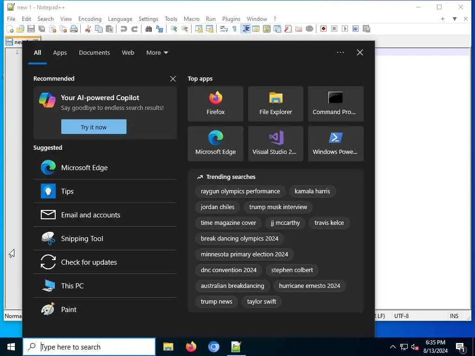The image size is (475, 356).
Task: Toggle the Indent guide toolbar icon
Action: (246, 29)
